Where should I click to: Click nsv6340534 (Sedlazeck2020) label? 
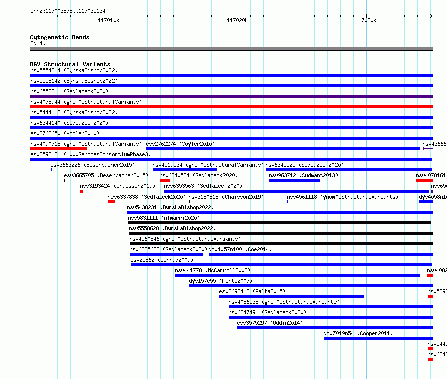[198, 175]
